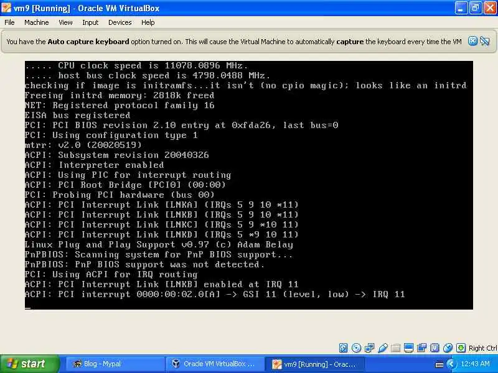Click 'PCI: Using ACPI for IRQ routing' line
This screenshot has height=373, width=498.
pos(111,274)
